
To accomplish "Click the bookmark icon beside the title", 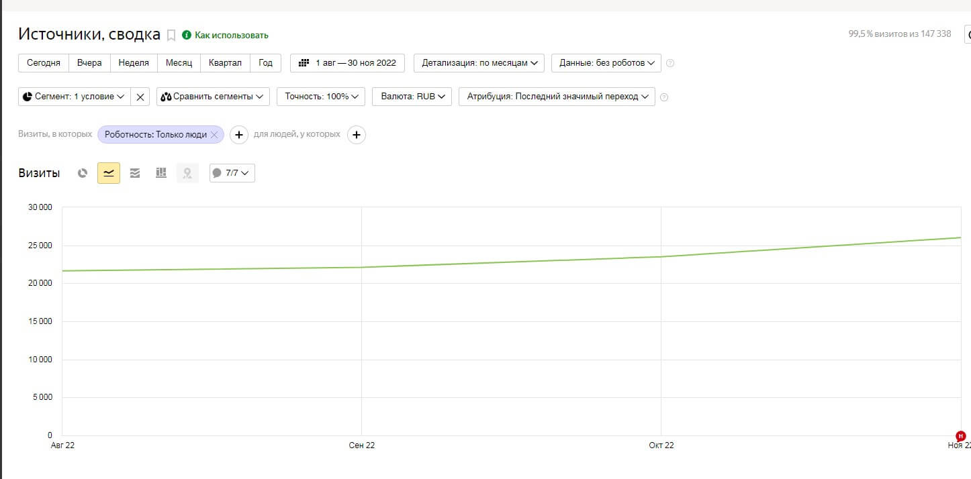I will point(171,36).
